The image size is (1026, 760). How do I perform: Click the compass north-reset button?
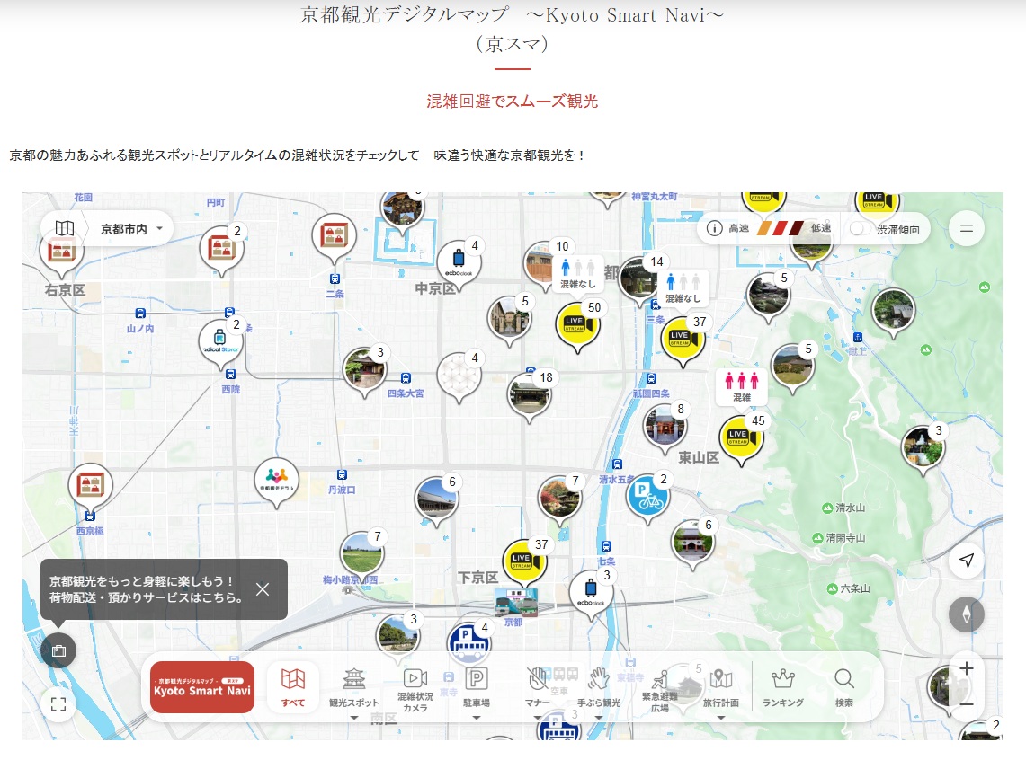966,614
